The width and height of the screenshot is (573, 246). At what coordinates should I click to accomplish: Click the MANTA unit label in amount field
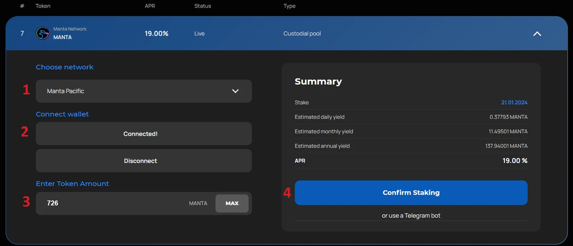[x=198, y=203]
